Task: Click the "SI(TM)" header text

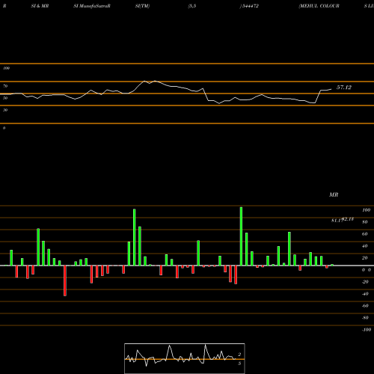Action: [x=142, y=6]
